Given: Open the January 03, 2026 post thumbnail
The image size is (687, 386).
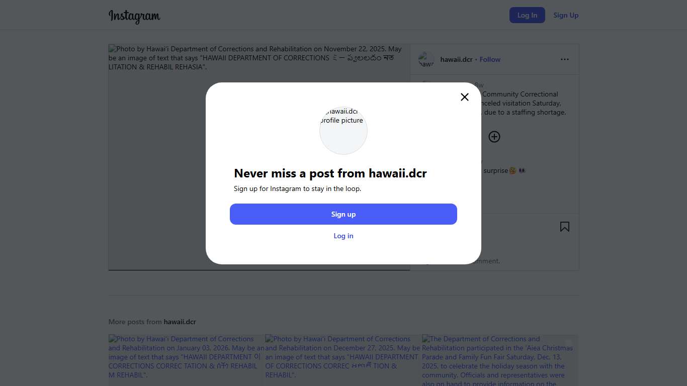Looking at the screenshot, I should point(186,360).
